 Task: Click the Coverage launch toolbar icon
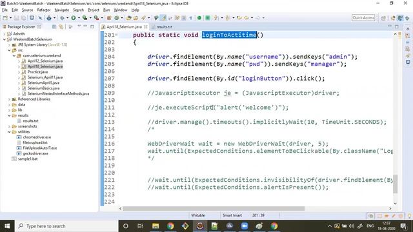(85, 18)
